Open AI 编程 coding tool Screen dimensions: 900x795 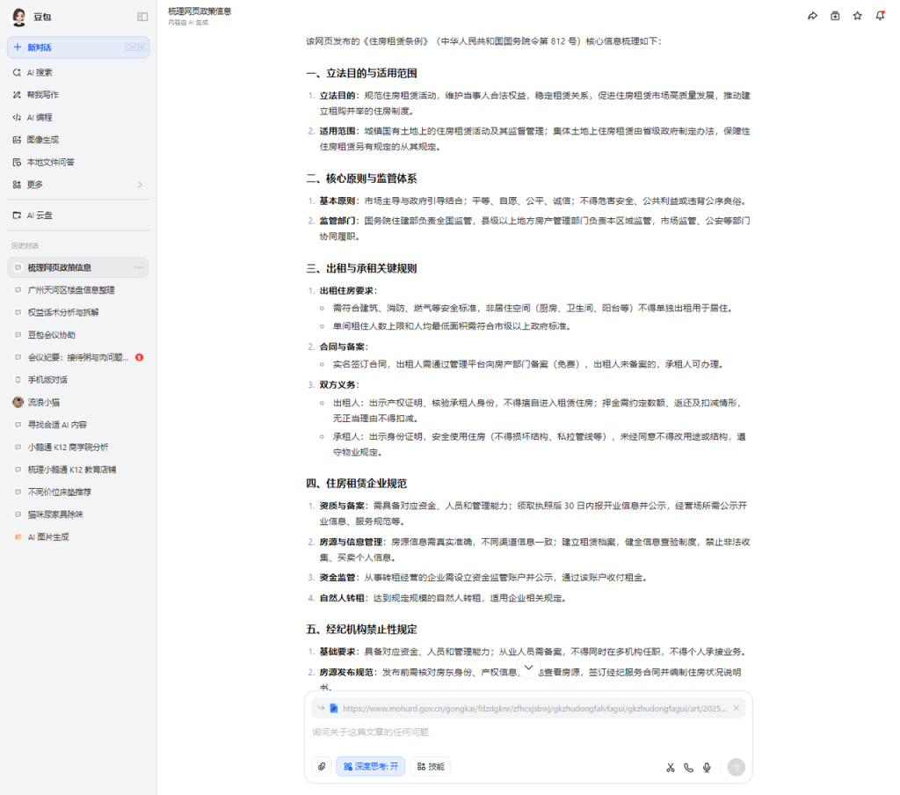pyautogui.click(x=78, y=117)
